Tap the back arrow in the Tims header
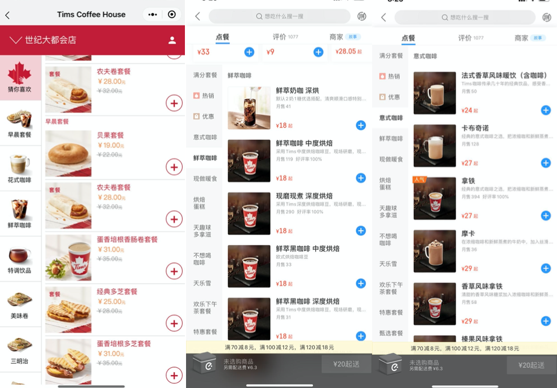Viewport: 557px width, 388px height. tap(8, 14)
